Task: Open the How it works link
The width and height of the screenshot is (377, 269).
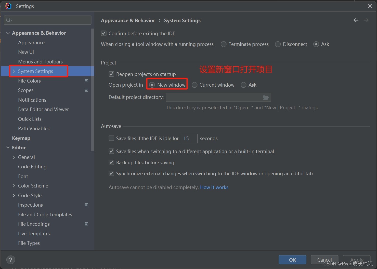Action: pyautogui.click(x=214, y=187)
